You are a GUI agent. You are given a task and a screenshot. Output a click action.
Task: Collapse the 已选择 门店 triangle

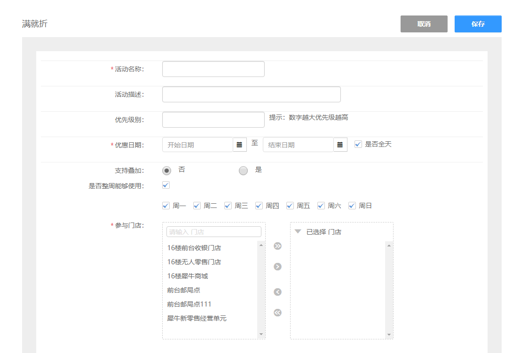(298, 231)
